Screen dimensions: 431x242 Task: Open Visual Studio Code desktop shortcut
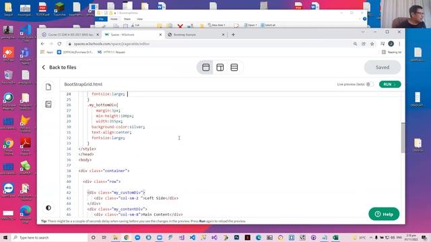coord(26,33)
